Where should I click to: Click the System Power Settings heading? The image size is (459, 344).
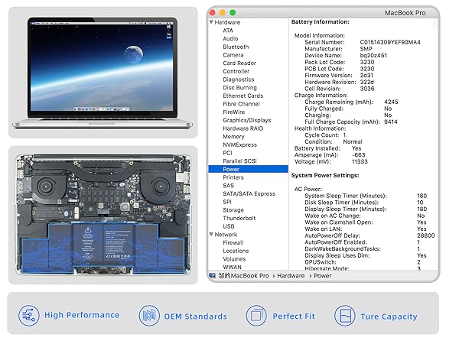click(325, 176)
